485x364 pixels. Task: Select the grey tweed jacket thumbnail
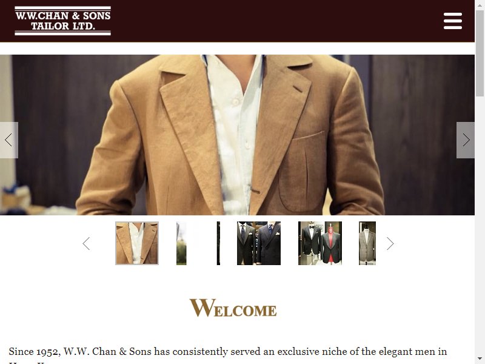(367, 243)
